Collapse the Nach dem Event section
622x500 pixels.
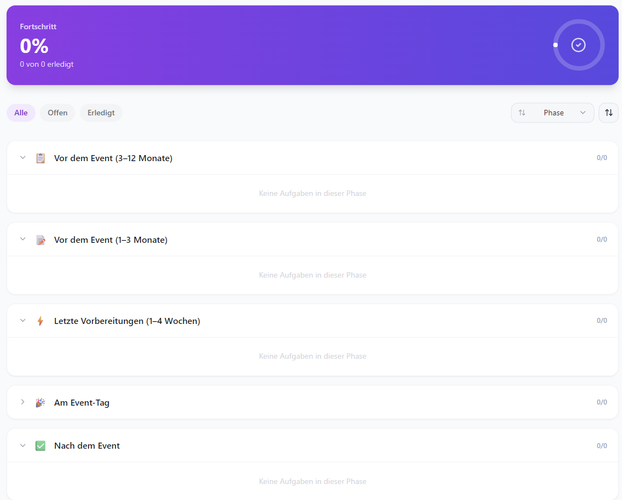tap(23, 445)
